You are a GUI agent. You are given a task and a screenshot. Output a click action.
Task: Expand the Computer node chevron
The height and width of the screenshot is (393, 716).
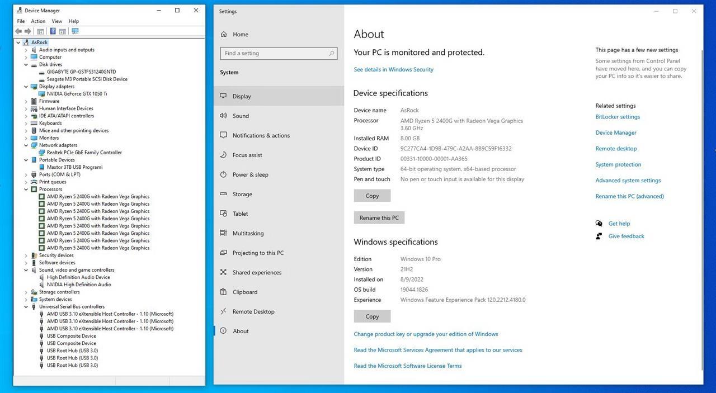click(26, 57)
